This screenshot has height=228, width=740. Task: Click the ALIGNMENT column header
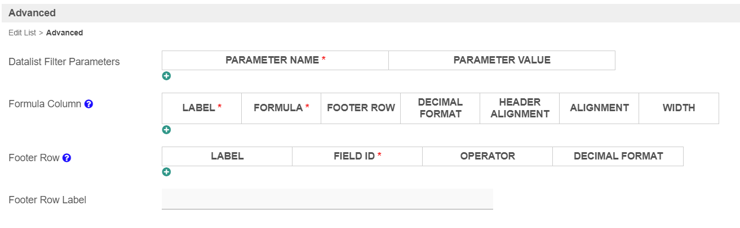(599, 108)
